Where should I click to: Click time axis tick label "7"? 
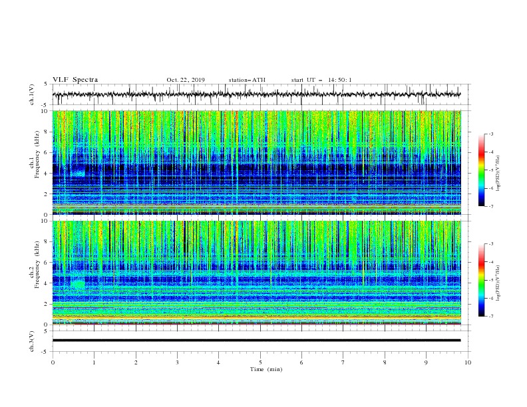pos(343,362)
